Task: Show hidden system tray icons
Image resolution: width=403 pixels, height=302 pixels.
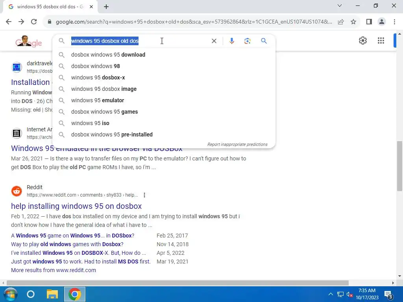Action: (331, 294)
